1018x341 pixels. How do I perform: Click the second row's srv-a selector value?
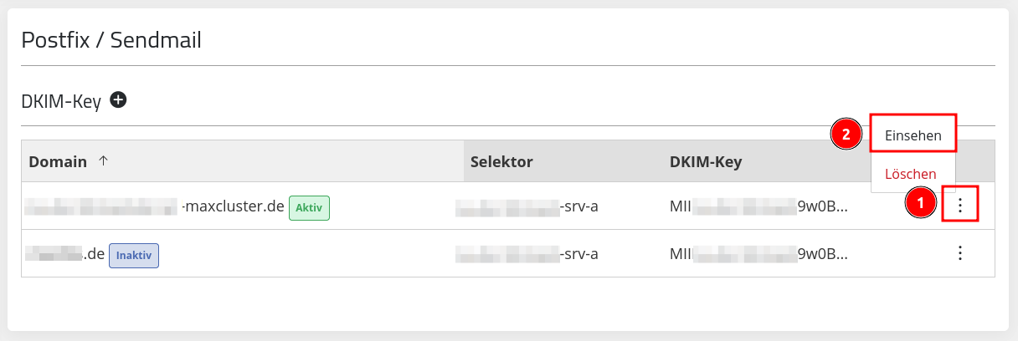click(x=527, y=254)
